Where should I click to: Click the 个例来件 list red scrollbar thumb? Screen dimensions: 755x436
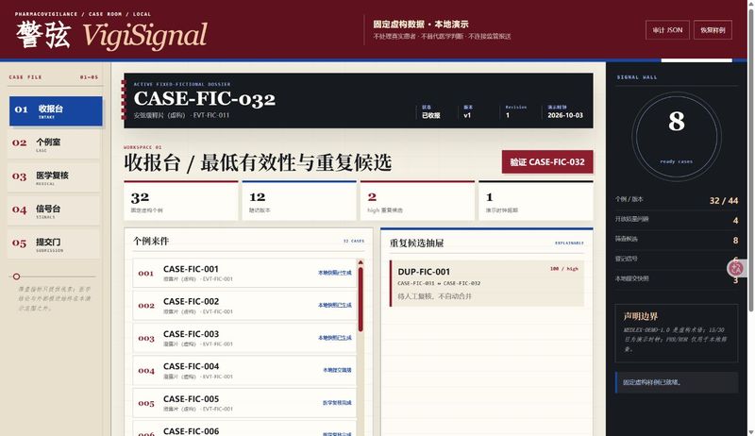coord(361,299)
